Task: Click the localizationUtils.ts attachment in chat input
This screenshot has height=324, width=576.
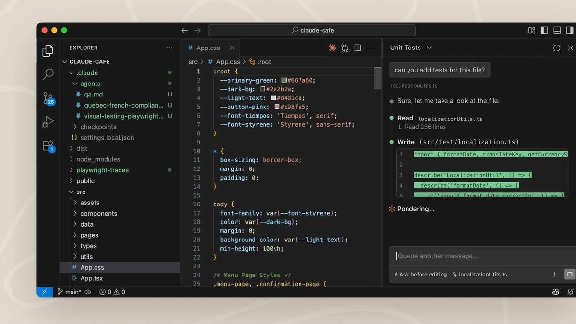Action: point(480,275)
